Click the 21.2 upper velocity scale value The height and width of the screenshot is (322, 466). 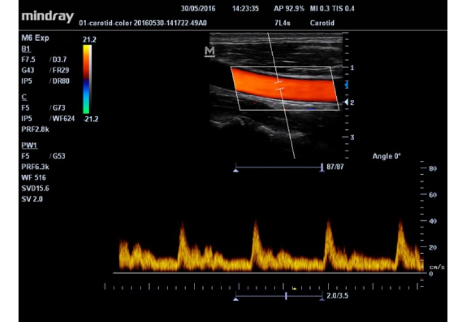coord(90,40)
